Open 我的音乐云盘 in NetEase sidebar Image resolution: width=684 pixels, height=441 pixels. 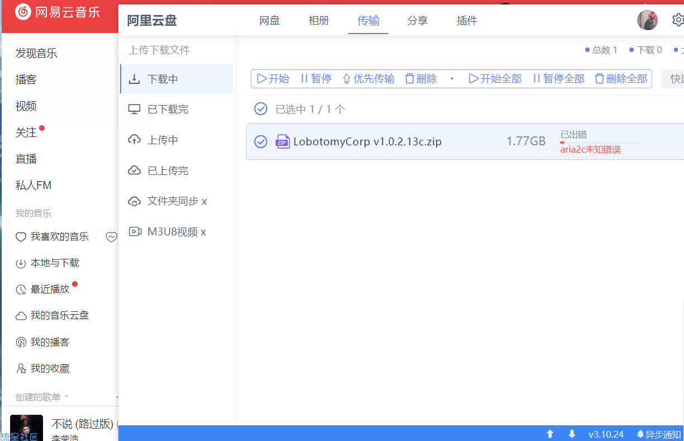52,315
